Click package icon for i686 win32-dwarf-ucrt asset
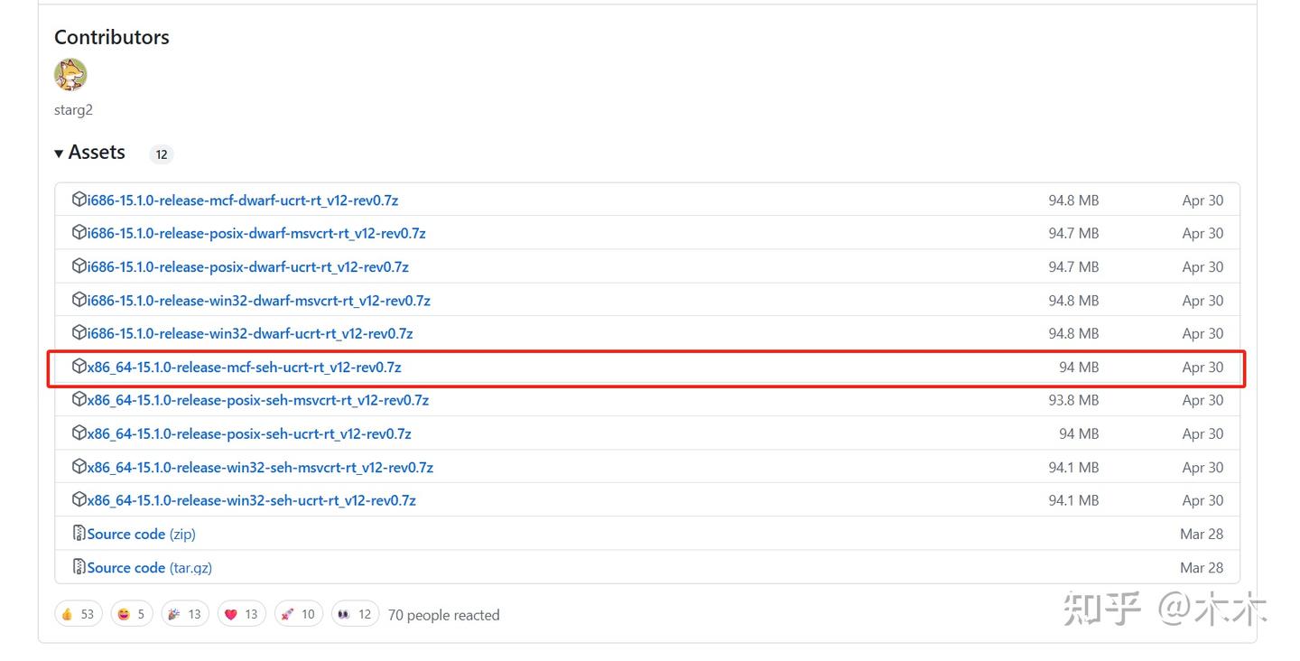Image resolution: width=1300 pixels, height=661 pixels. click(79, 333)
